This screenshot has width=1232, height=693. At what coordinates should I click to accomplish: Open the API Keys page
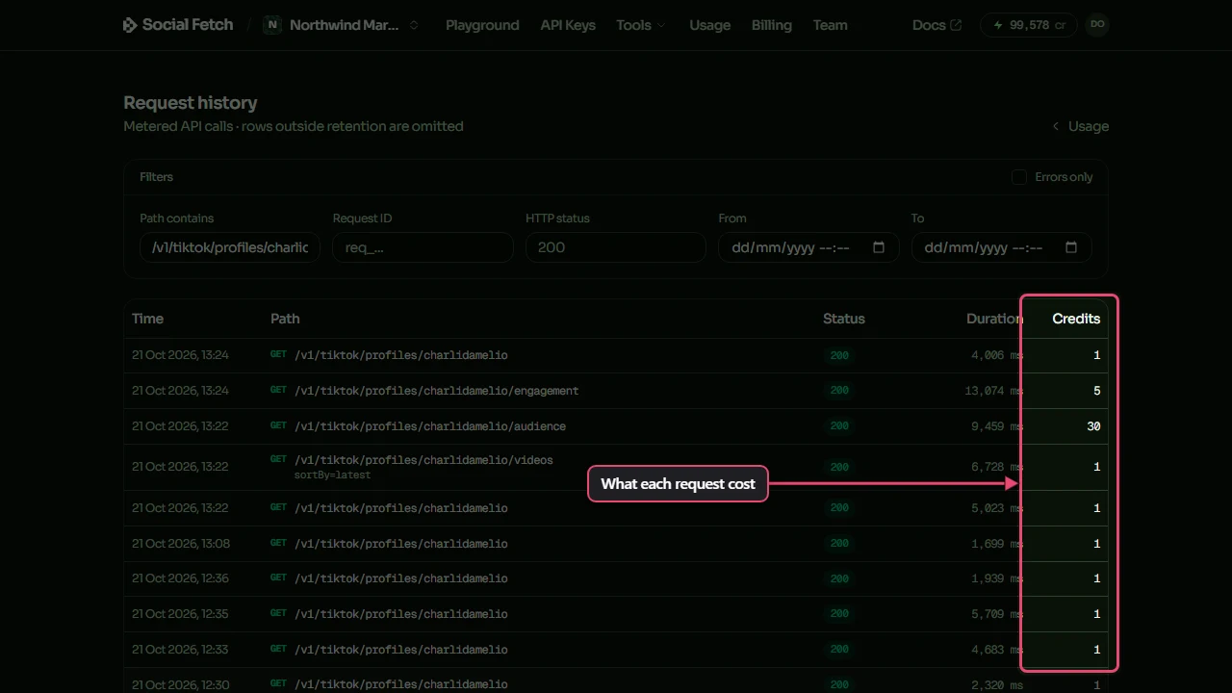[x=568, y=25]
